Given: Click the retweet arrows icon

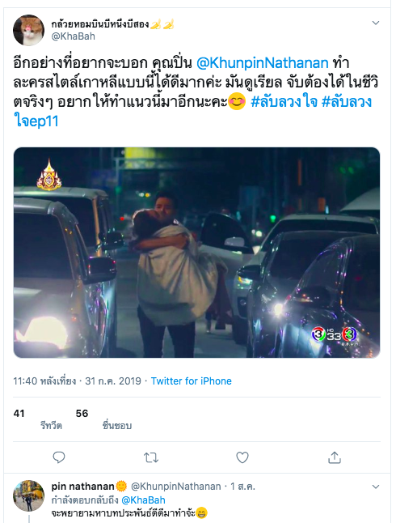Looking at the screenshot, I should point(151,457).
